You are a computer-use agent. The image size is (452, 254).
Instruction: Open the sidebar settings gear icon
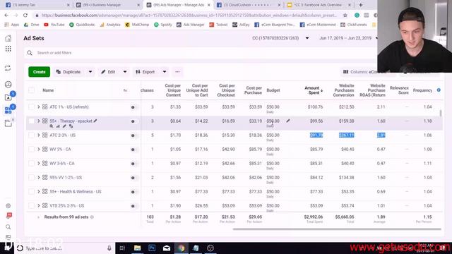(8, 206)
